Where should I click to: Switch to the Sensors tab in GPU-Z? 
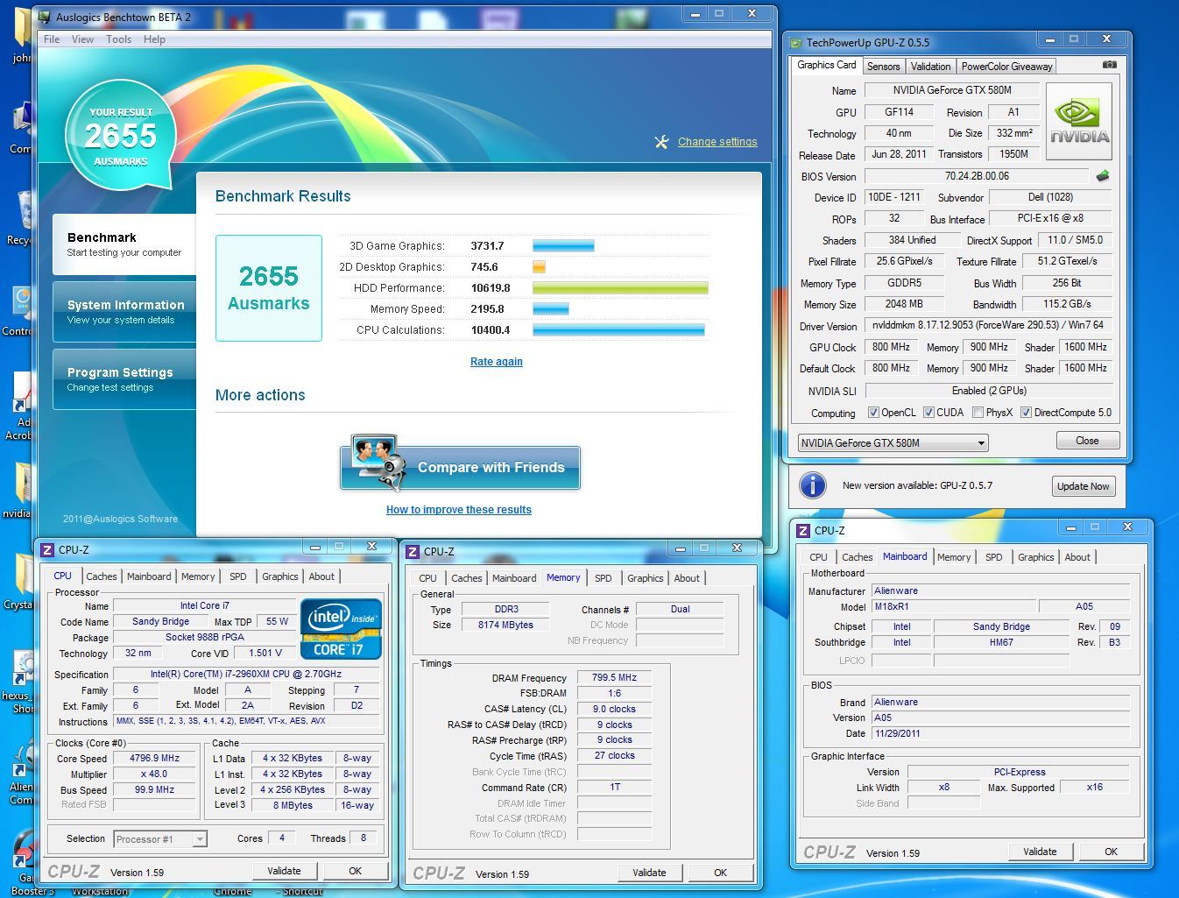[x=883, y=67]
